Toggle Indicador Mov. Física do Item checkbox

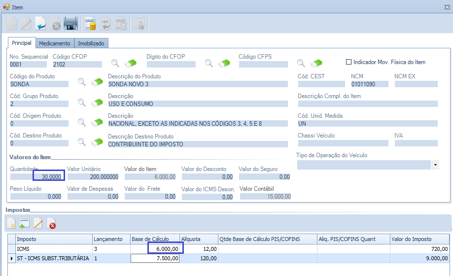point(349,62)
